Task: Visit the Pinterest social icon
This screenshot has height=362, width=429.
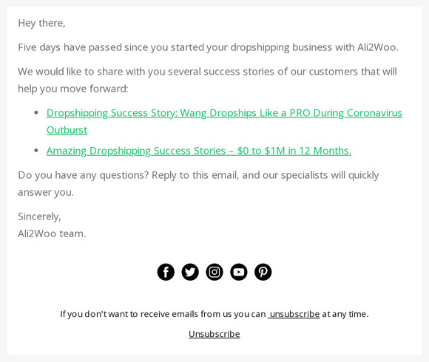Action: 263,272
